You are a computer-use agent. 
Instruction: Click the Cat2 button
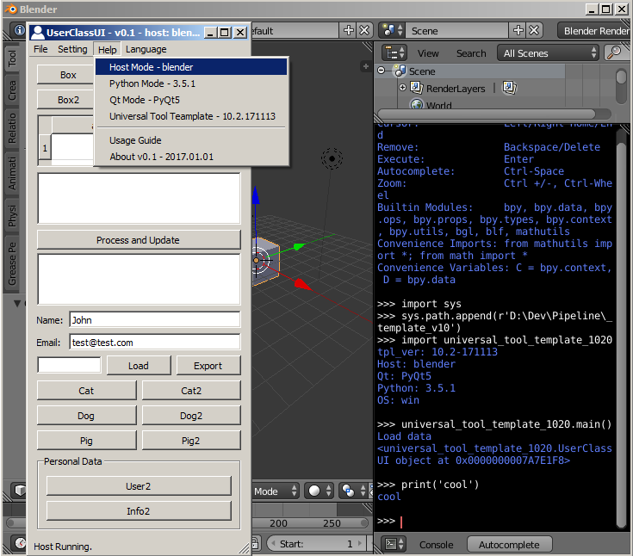[191, 391]
